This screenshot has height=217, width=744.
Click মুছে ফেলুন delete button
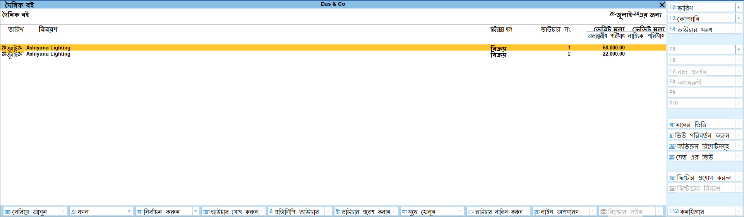(x=429, y=212)
